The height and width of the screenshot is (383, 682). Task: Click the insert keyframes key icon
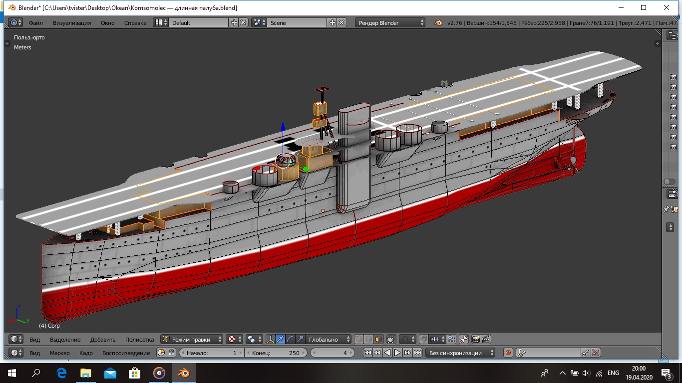pyautogui.click(x=586, y=353)
